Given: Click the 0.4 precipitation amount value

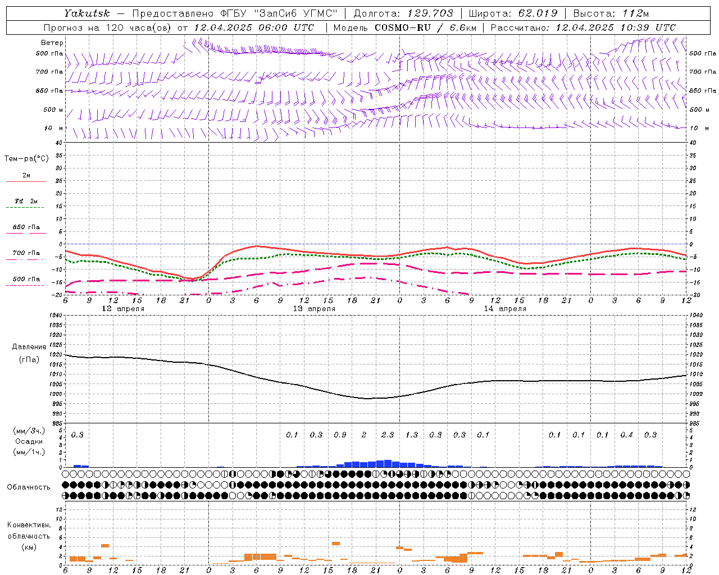Looking at the screenshot, I should 626,435.
